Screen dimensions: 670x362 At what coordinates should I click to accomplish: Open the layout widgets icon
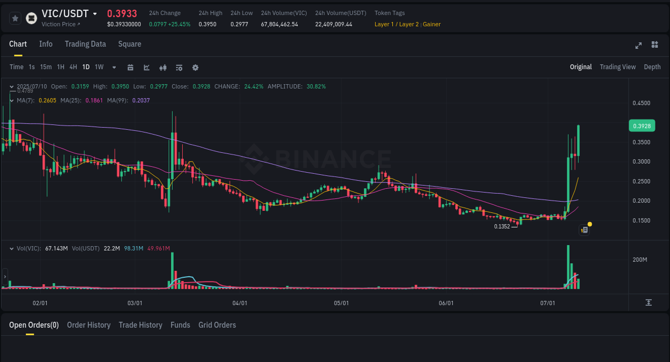[x=654, y=46]
